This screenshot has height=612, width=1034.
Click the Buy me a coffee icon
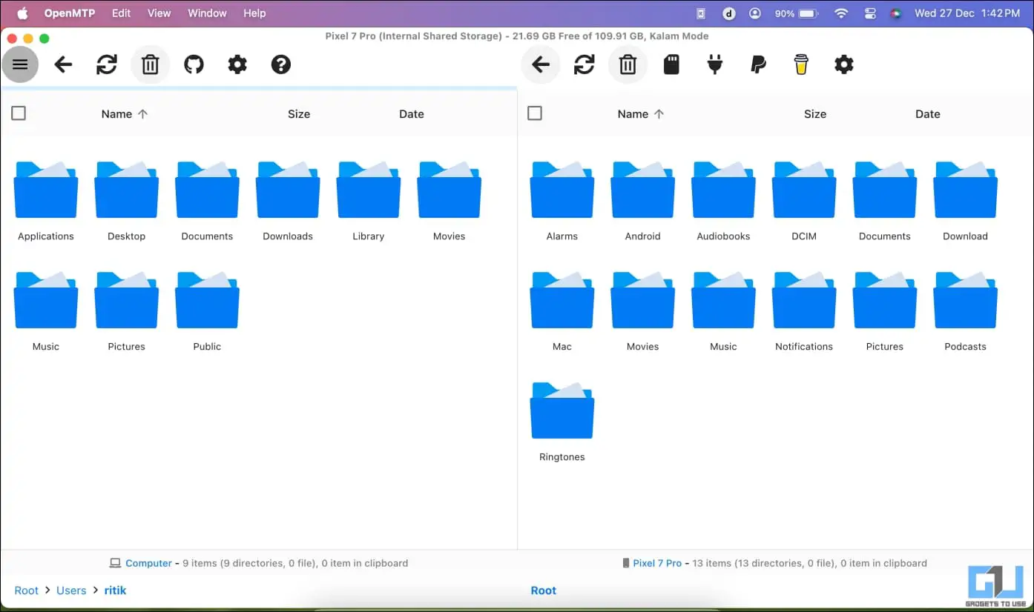point(801,64)
